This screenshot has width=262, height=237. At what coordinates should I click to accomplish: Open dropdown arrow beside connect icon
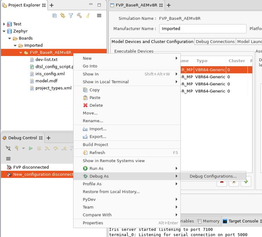point(23,148)
